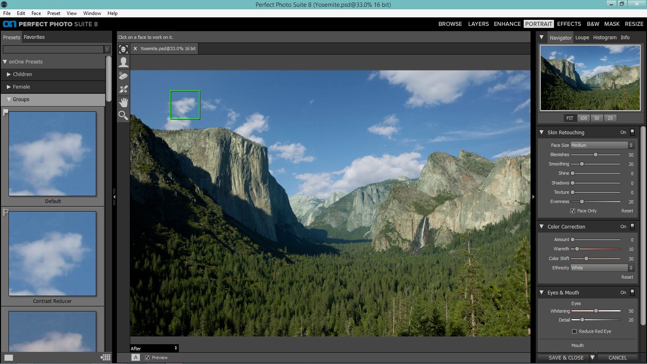This screenshot has width=647, height=364.
Task: Select the Face Select tool icon
Action: (123, 49)
